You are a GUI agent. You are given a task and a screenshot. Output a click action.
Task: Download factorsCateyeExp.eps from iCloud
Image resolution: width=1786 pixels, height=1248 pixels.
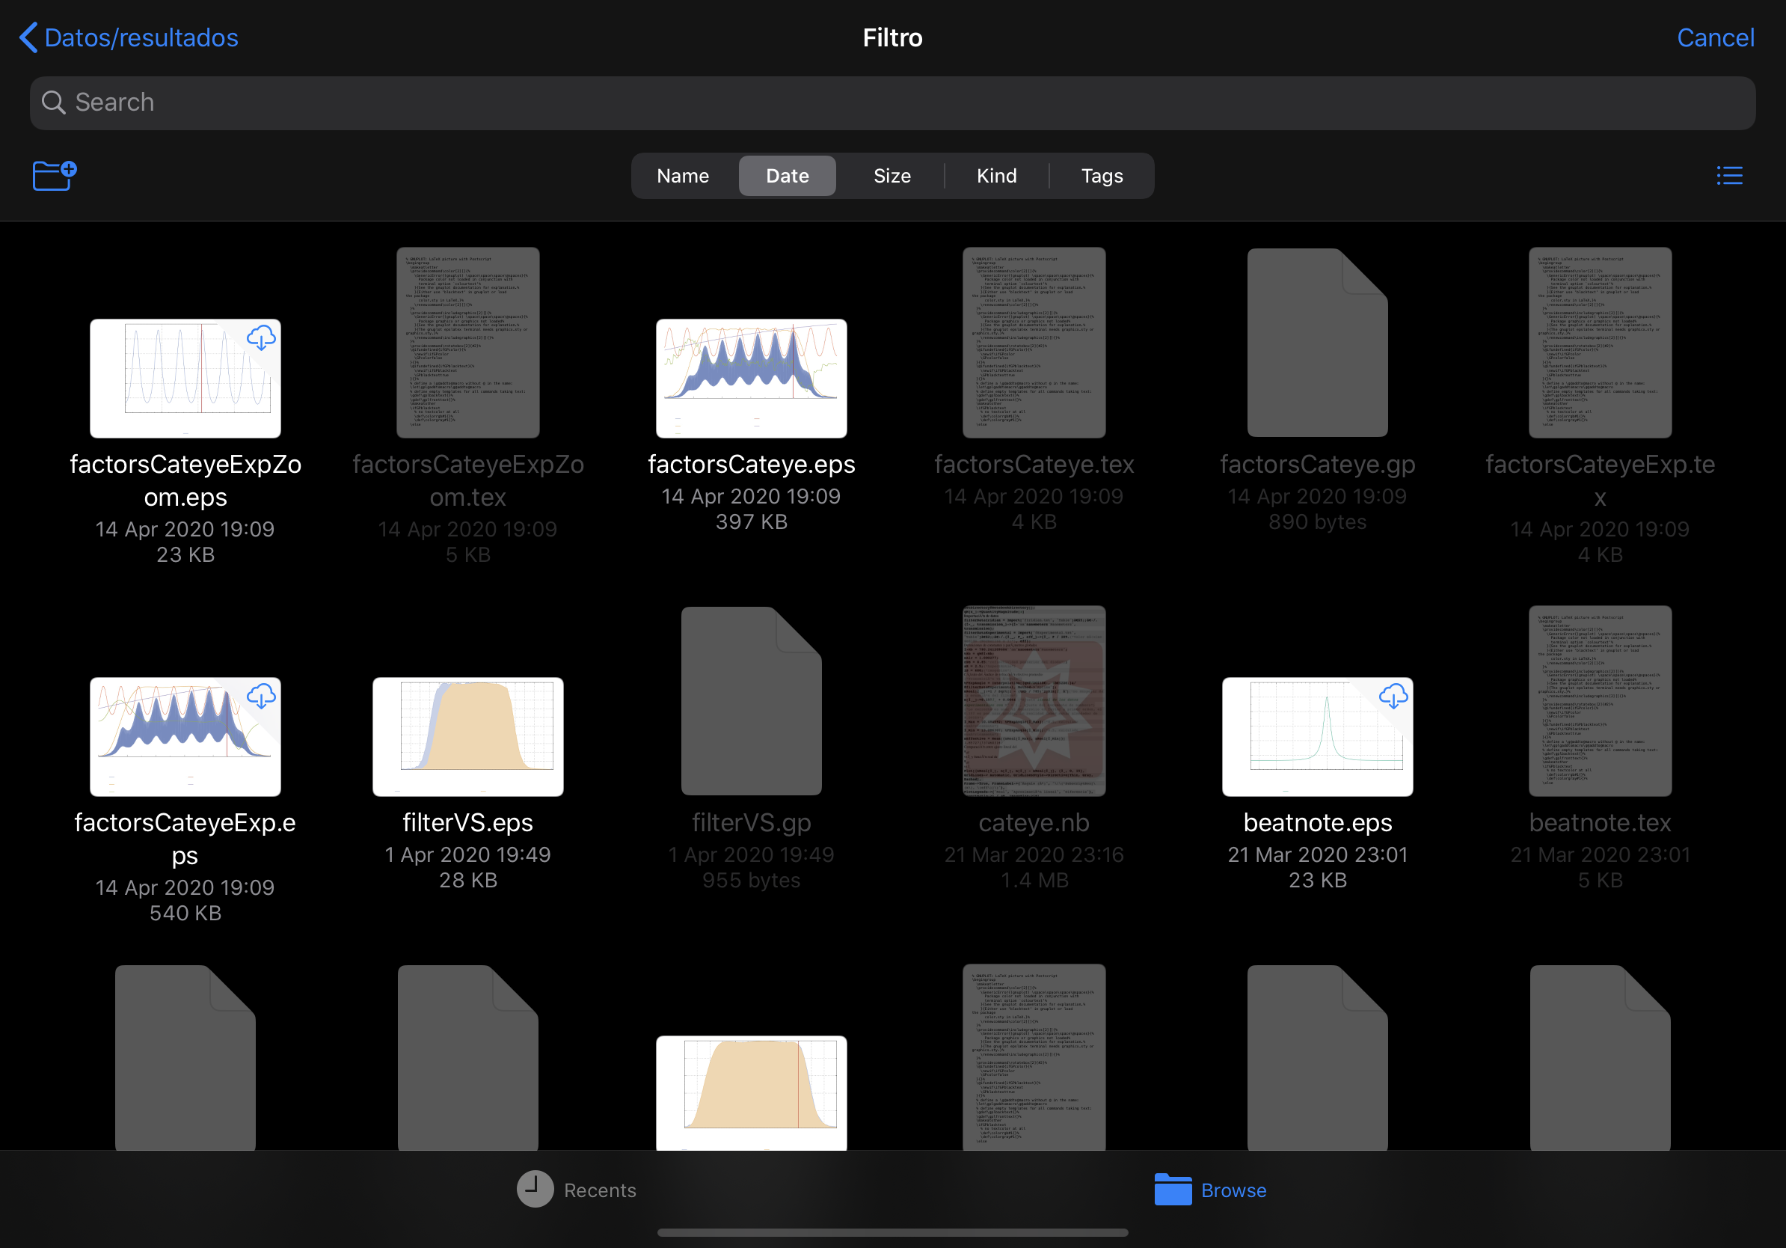tap(261, 697)
